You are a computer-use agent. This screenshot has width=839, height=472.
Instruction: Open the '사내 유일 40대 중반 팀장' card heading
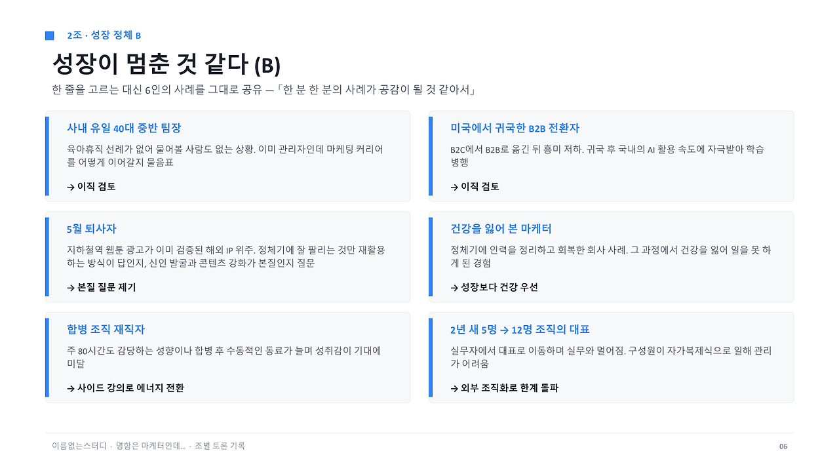(124, 128)
